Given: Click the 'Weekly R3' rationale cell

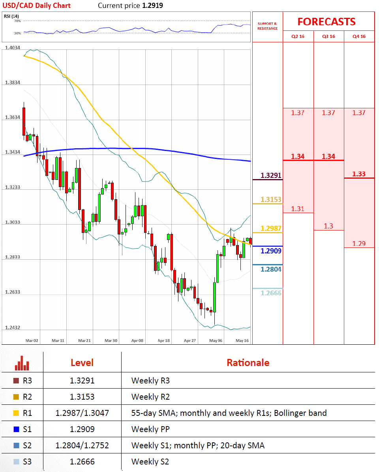Looking at the screenshot, I should tap(150, 381).
